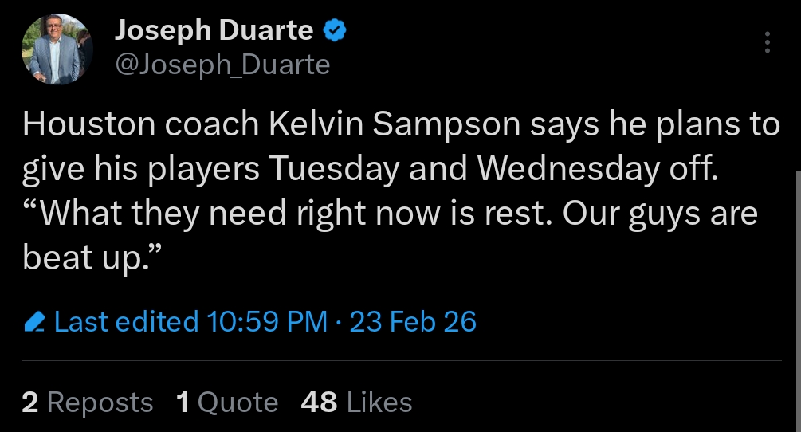The height and width of the screenshot is (432, 801).
Task: Click the 10:59 PM timestamp
Action: [x=267, y=322]
